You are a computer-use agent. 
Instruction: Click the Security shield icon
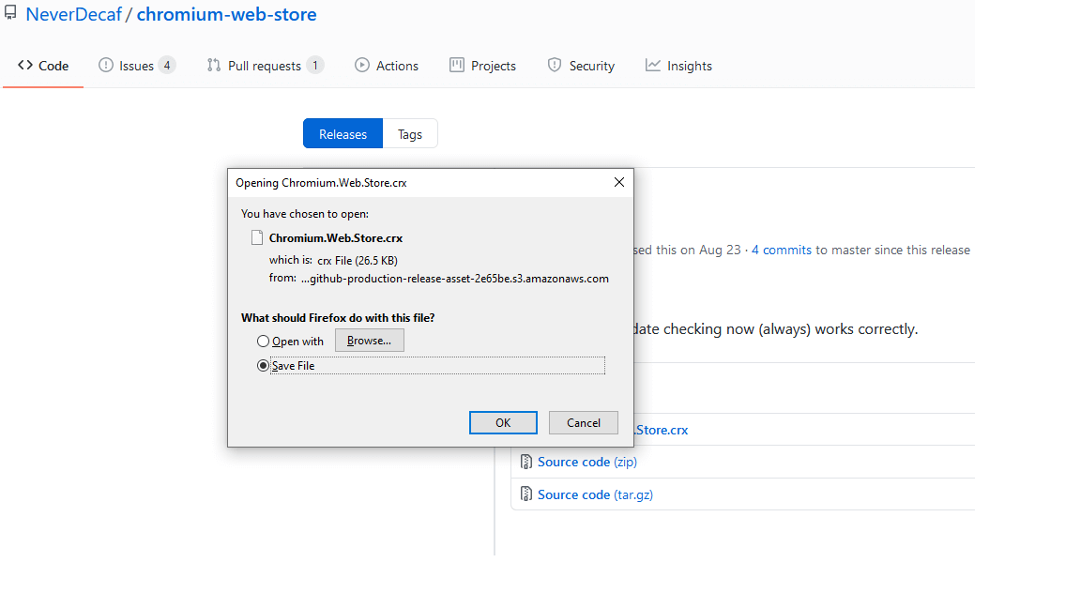[x=555, y=66]
